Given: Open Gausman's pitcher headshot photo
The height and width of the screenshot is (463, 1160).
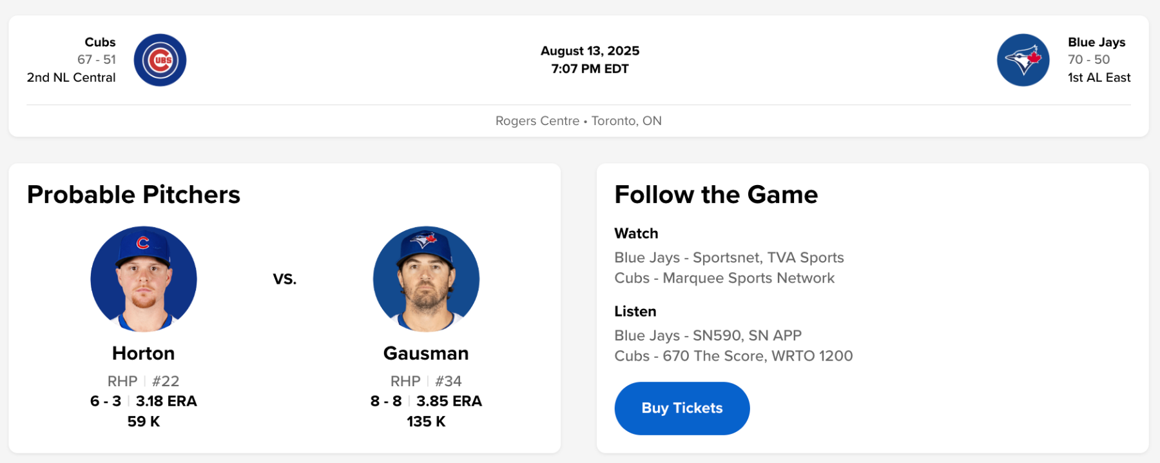Looking at the screenshot, I should 426,279.
